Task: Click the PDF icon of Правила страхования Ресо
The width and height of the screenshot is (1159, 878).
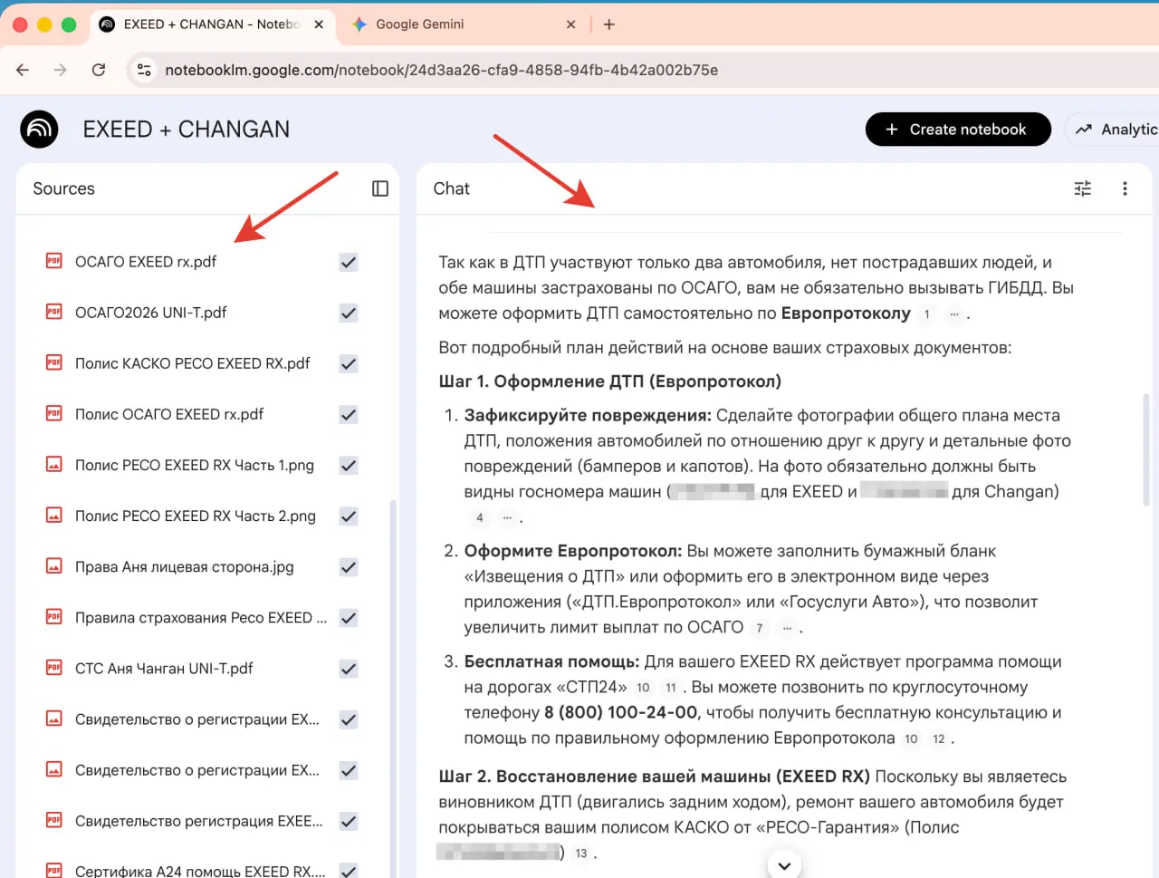Action: tap(54, 617)
